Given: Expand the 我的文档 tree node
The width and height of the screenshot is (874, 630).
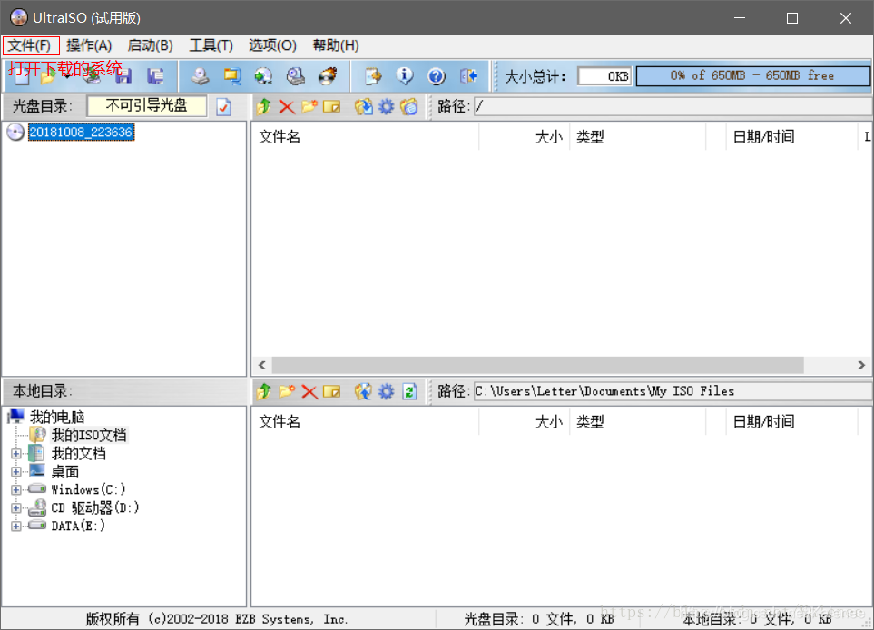Looking at the screenshot, I should pos(16,454).
